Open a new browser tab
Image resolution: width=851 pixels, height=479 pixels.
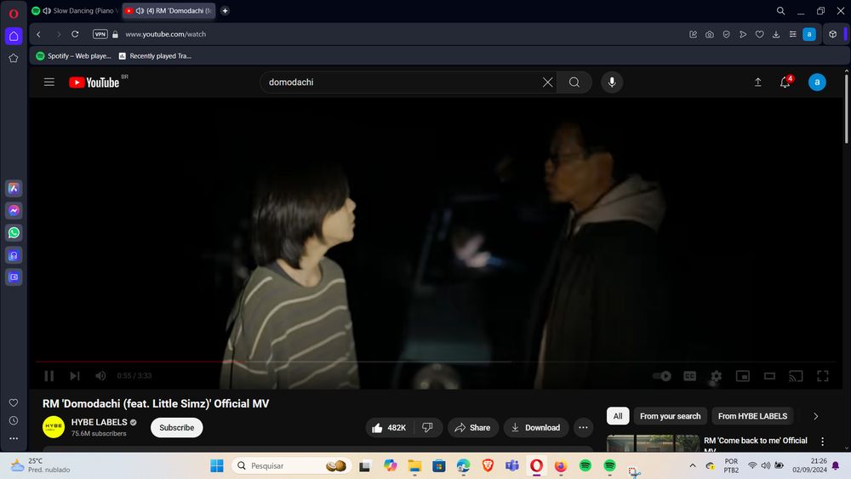tap(225, 11)
